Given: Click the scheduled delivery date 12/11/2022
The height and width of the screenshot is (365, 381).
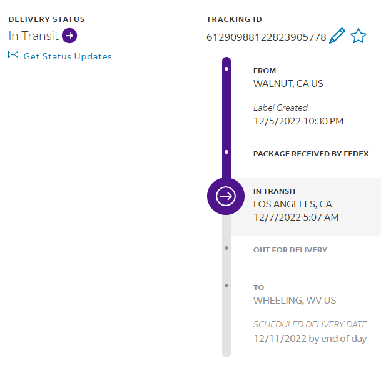Looking at the screenshot, I should coord(309,338).
